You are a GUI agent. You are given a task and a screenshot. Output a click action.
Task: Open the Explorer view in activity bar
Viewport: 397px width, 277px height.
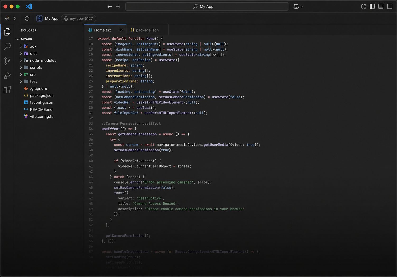tap(7, 32)
